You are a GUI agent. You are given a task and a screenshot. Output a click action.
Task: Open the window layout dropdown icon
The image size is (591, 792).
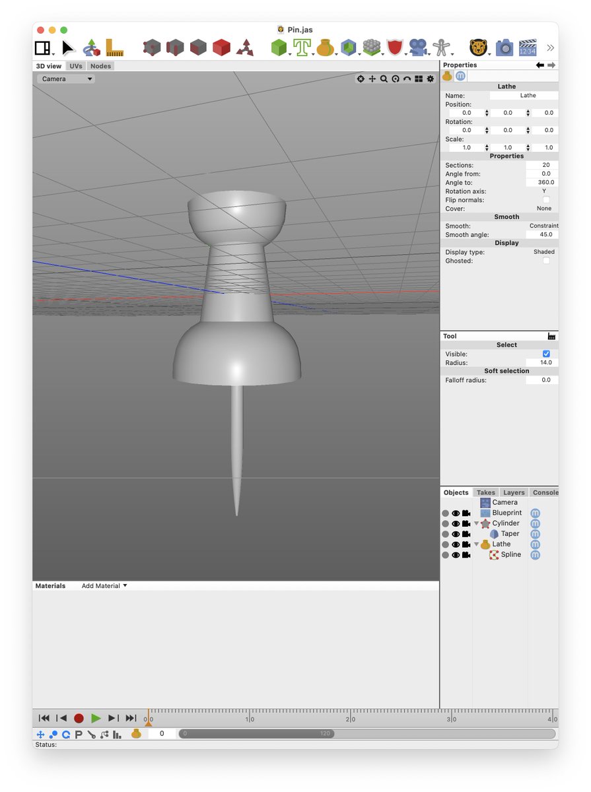[44, 48]
